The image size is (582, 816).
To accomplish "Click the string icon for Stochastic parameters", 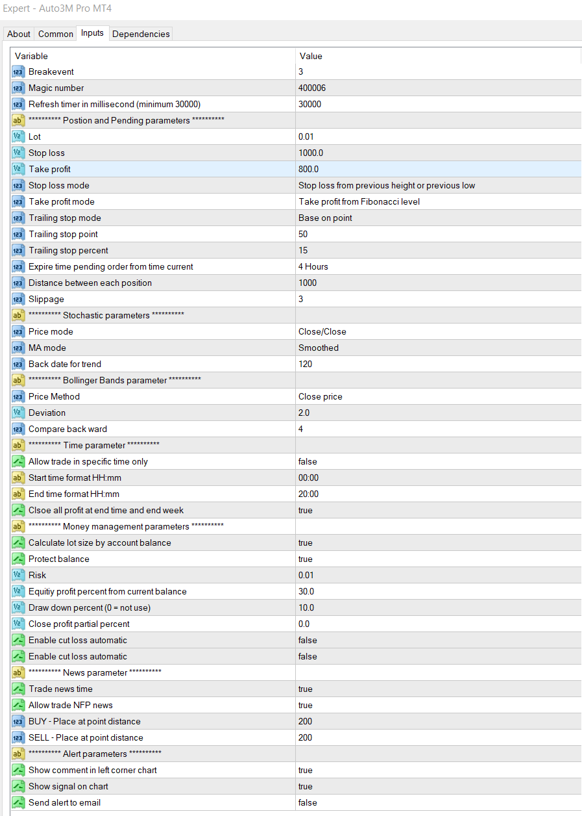I will tap(18, 315).
